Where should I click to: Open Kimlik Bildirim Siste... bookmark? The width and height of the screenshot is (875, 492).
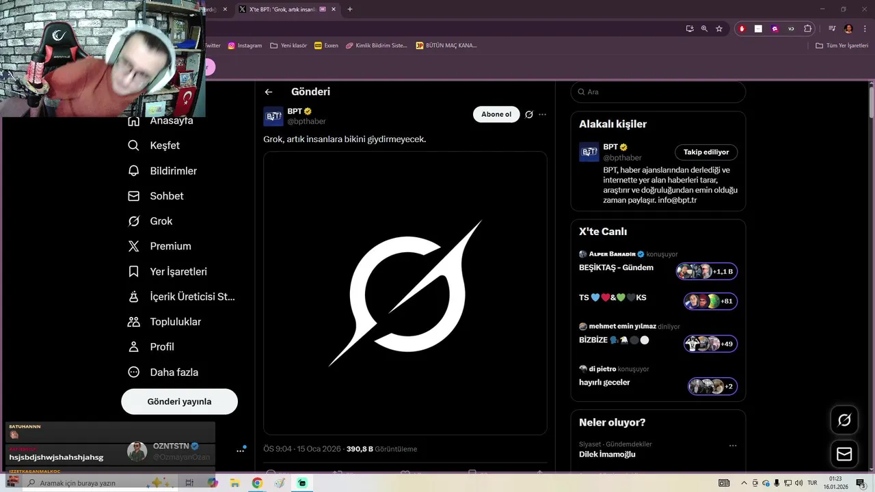click(x=377, y=46)
